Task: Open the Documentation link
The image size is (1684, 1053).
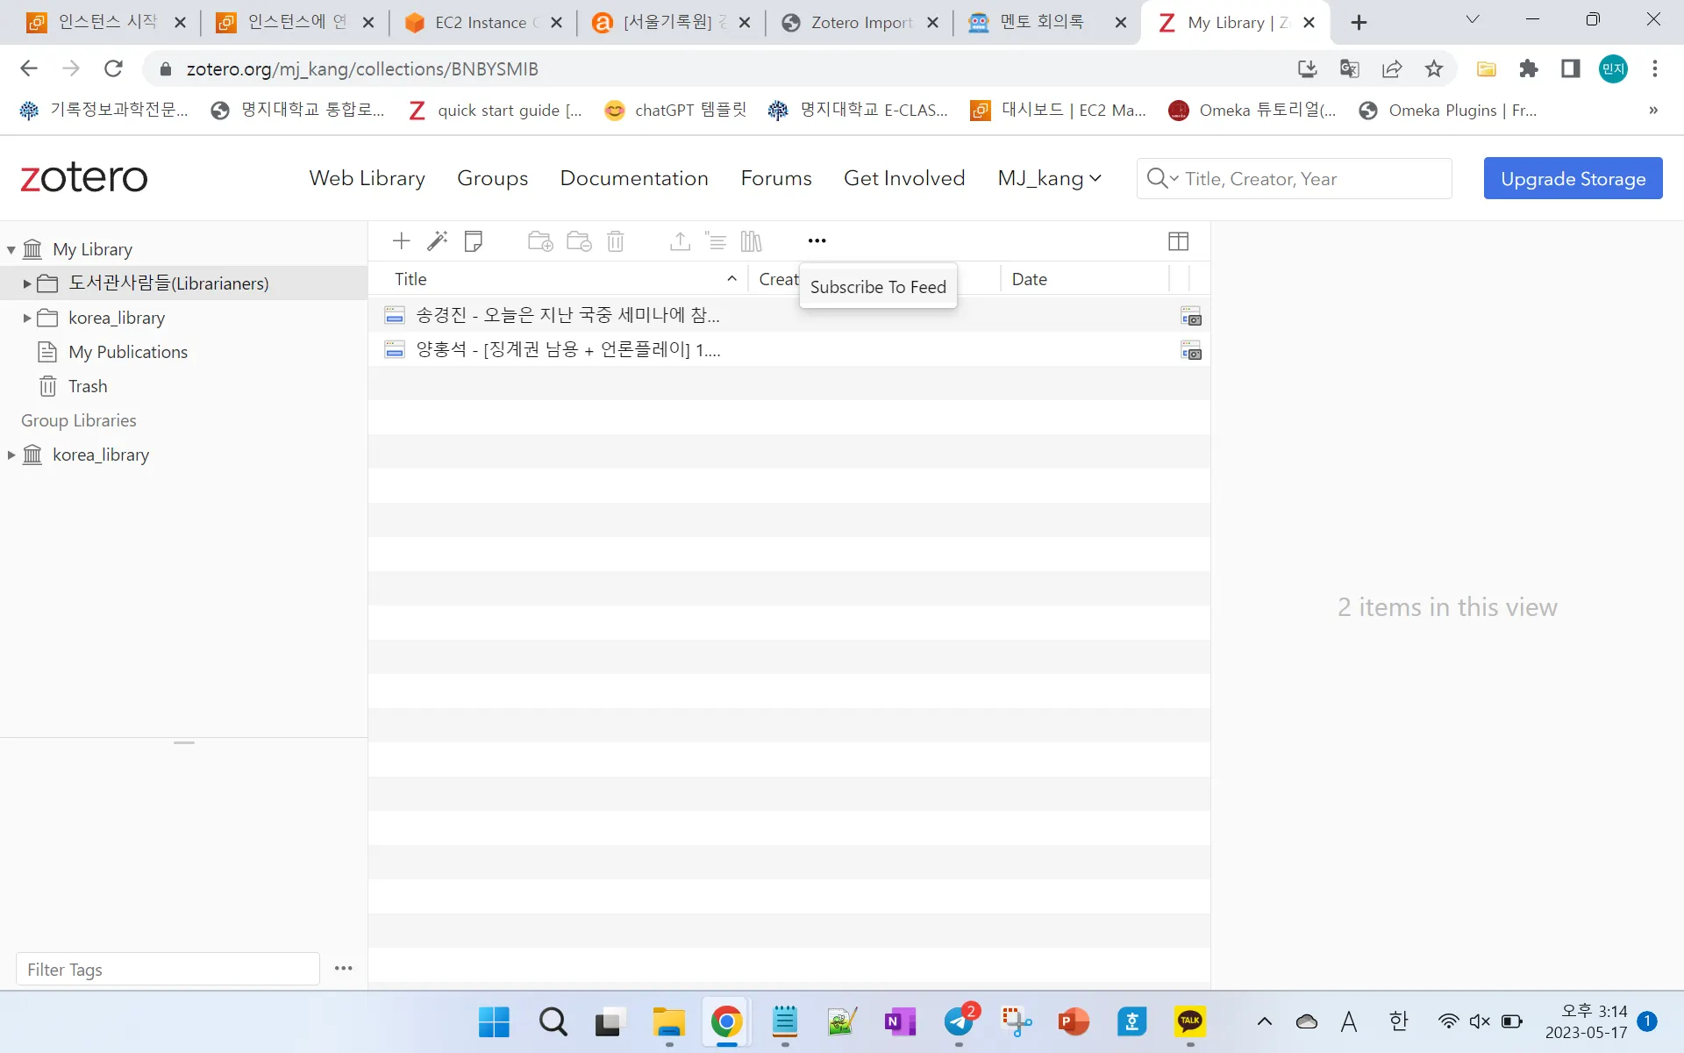Action: pyautogui.click(x=633, y=178)
